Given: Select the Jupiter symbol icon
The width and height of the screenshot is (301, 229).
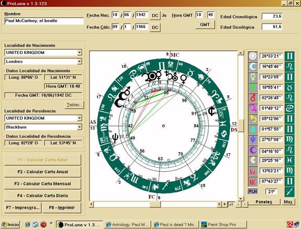Looking at the screenshot, I should click(253, 108).
